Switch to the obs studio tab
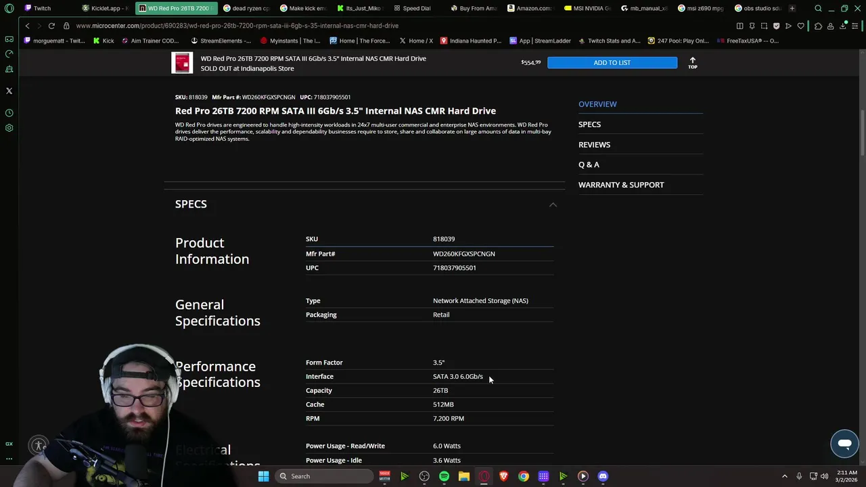This screenshot has height=487, width=866. 758,8
